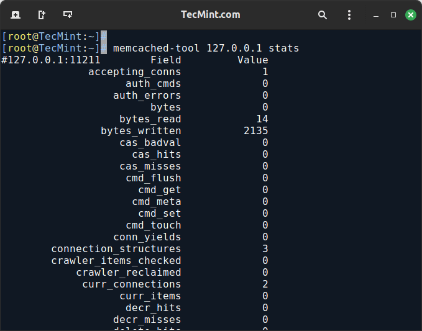
Task: Click the TecMint.com window title
Action: point(211,14)
